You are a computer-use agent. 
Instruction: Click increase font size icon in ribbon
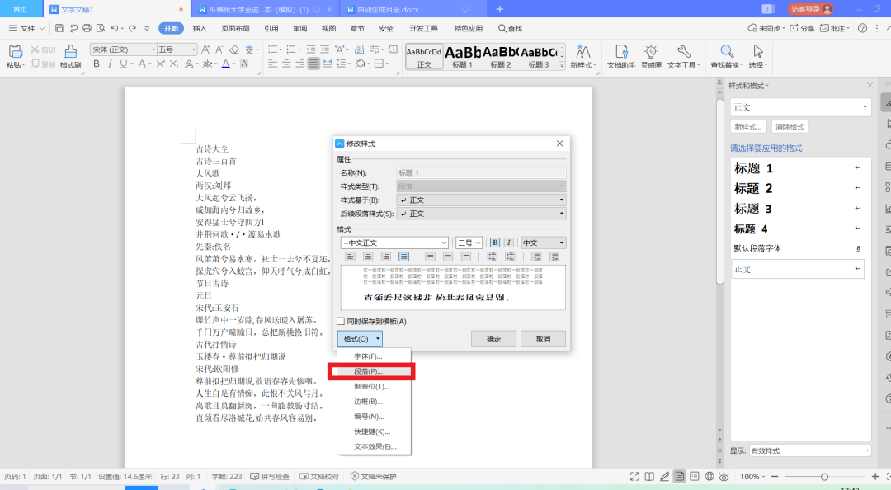click(x=205, y=50)
